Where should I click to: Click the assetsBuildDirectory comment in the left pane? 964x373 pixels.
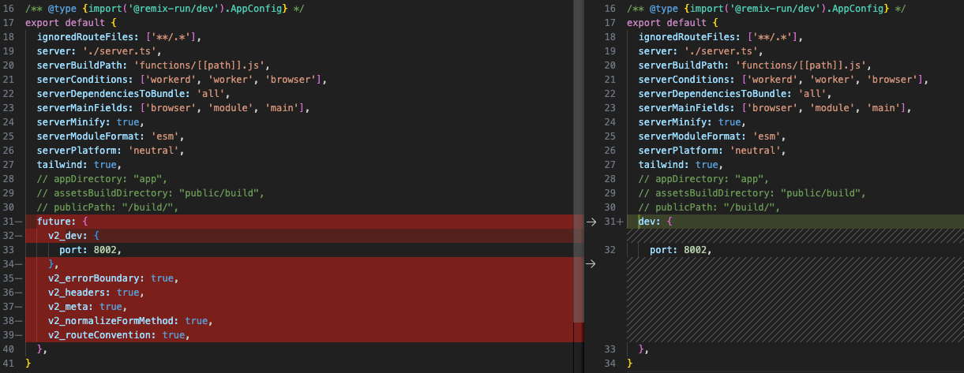pos(150,193)
